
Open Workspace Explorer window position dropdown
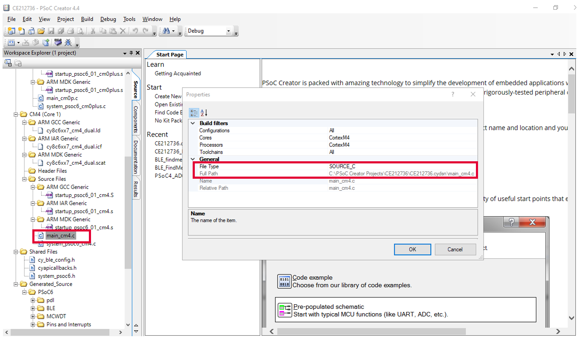tap(125, 53)
